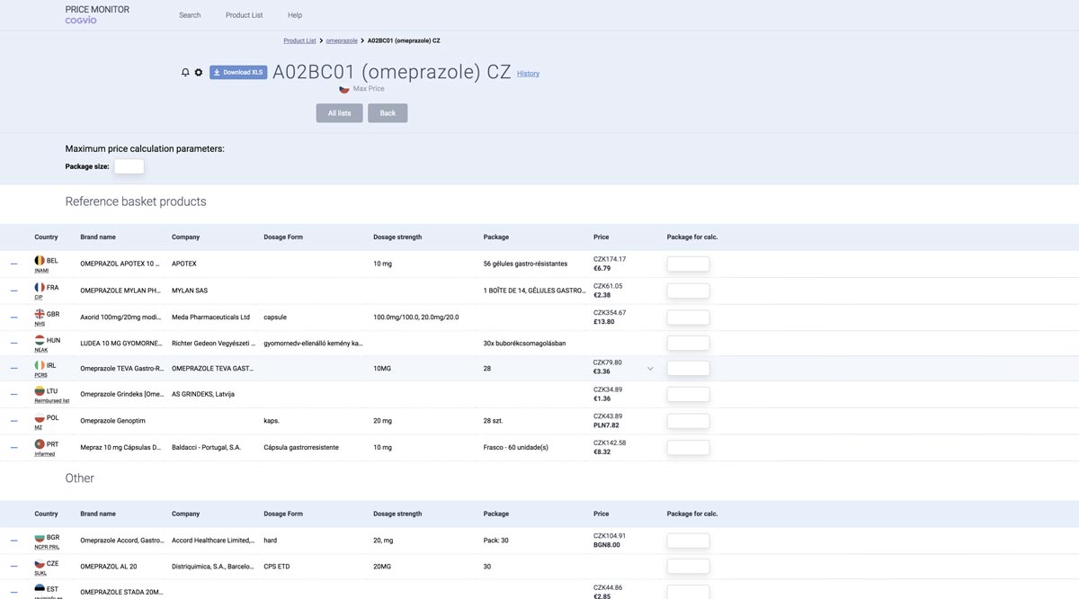Screen dimensions: 1079x599
Task: Click the All lists button
Action: (339, 113)
